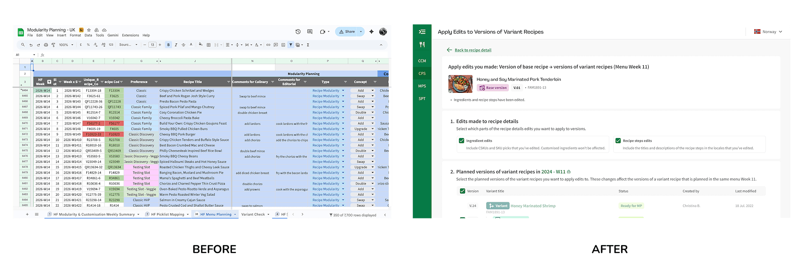This screenshot has width=804, height=269.
Task: Toggle the Ingredient edits checkbox
Action: (461, 141)
